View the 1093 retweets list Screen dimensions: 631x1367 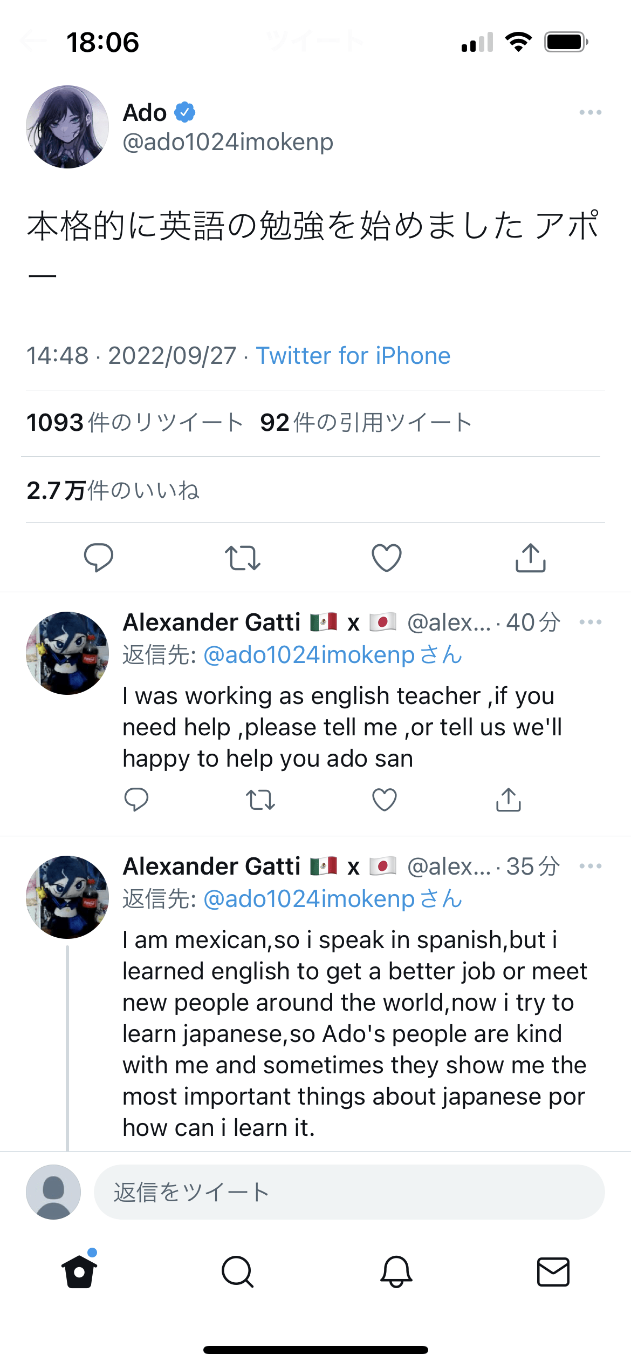click(135, 423)
